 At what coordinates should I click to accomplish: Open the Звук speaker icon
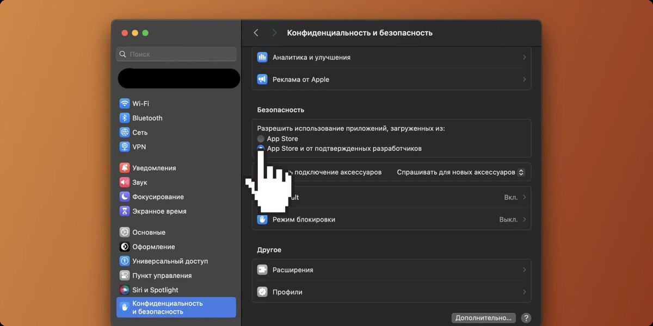click(x=125, y=183)
